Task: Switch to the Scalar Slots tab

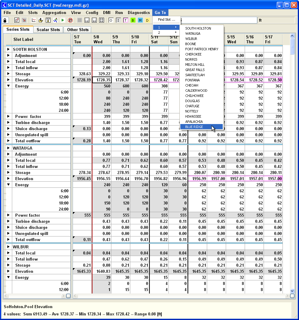Action: pos(48,30)
